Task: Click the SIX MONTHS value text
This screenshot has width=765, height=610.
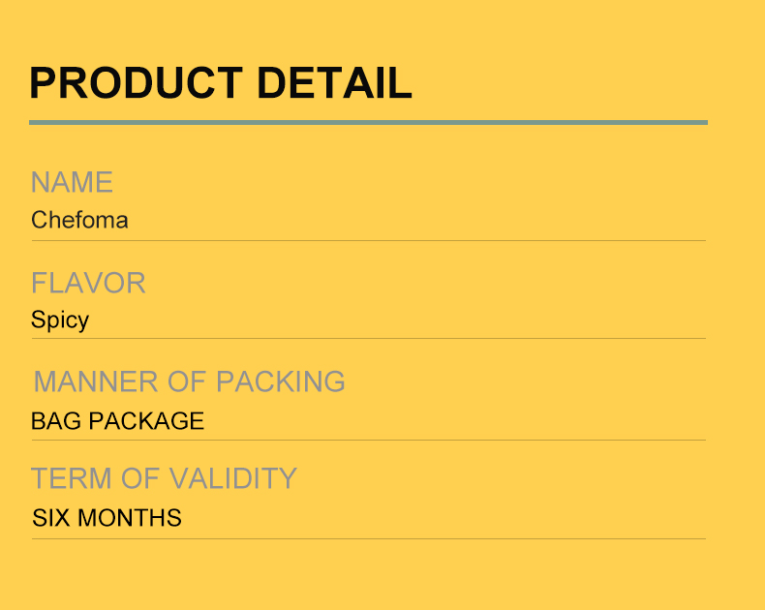Action: tap(107, 517)
